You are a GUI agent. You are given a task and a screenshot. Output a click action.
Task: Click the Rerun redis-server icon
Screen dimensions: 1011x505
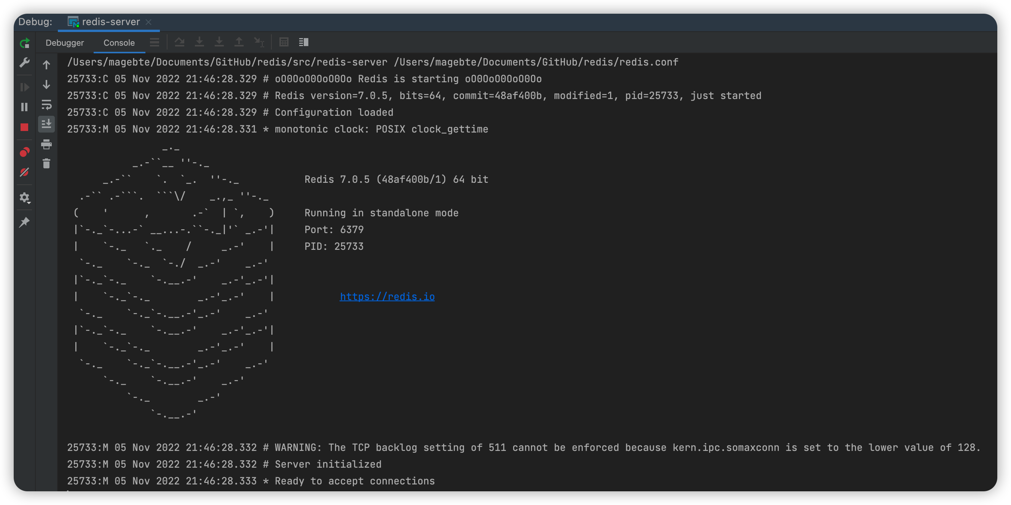(25, 43)
